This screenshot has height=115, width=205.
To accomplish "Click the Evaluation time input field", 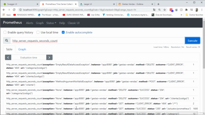I will (x=29, y=57).
